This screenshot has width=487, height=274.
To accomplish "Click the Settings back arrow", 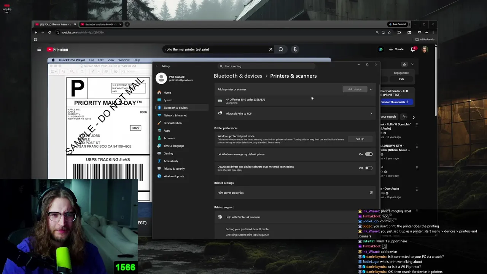I will pos(157,66).
